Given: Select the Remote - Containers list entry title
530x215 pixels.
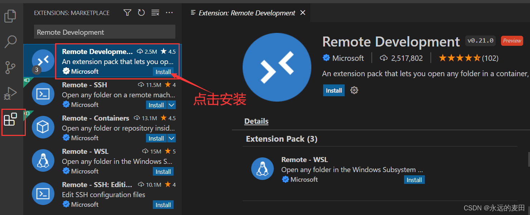Looking at the screenshot, I should pos(96,118).
